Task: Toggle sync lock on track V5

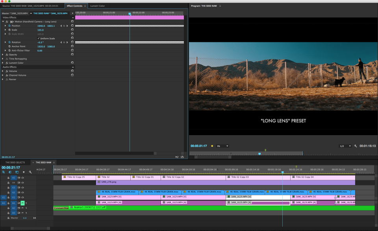Action: 19,178
